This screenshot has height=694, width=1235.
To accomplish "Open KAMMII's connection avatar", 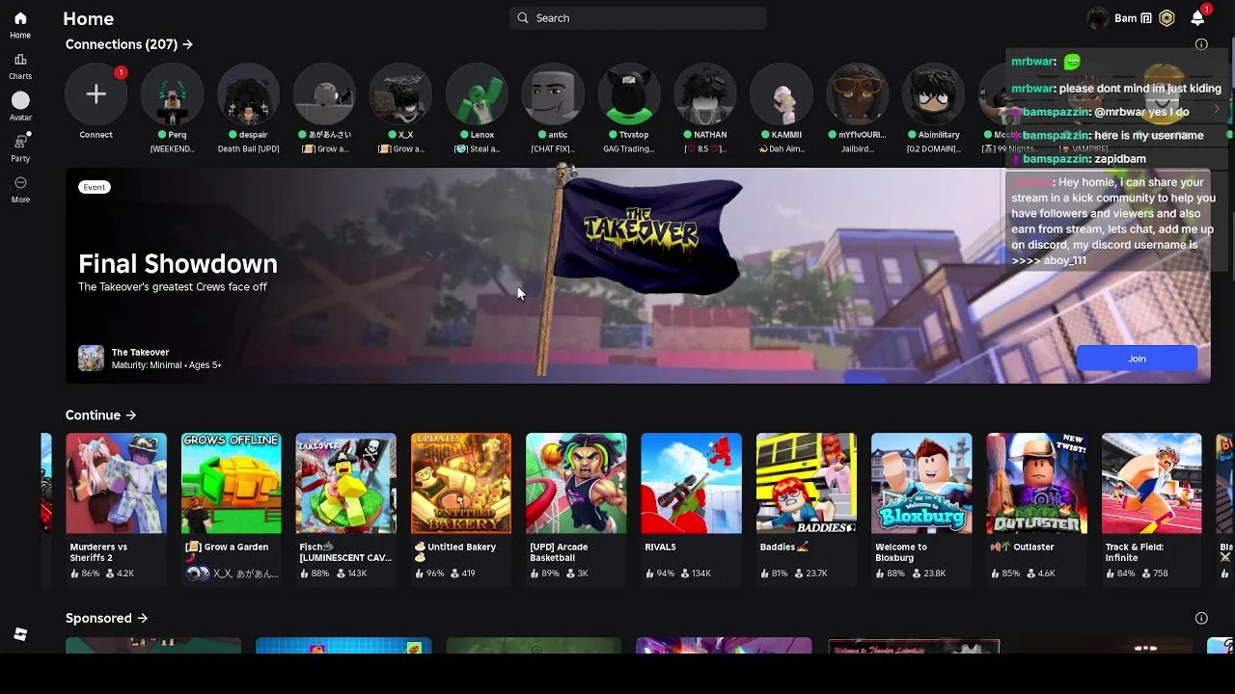I will pos(782,93).
